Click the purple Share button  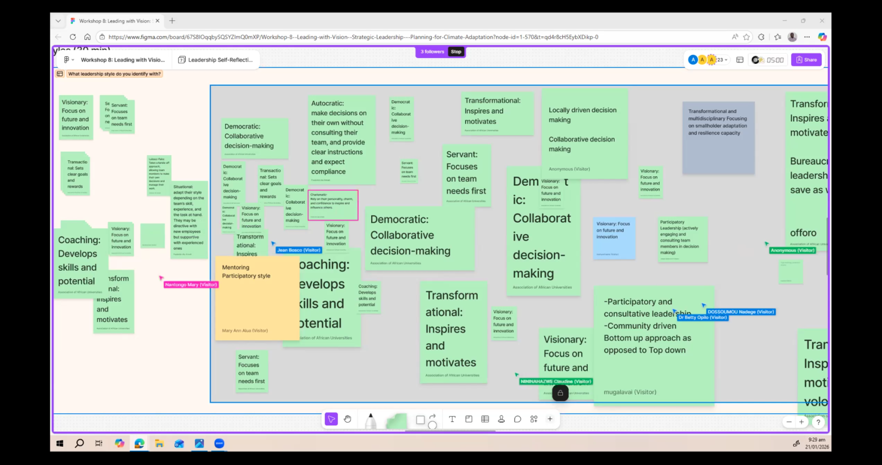click(x=806, y=60)
